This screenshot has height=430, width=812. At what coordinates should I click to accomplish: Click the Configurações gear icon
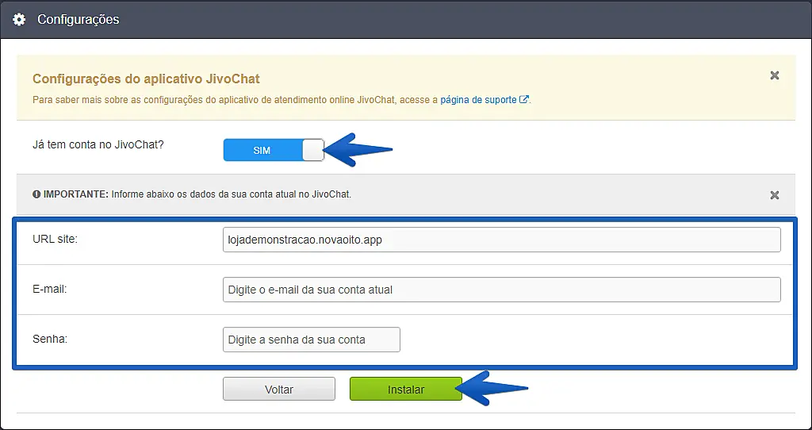point(19,20)
